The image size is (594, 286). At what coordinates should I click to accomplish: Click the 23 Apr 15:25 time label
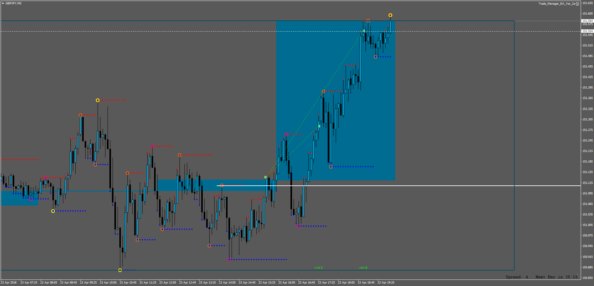tap(267, 283)
